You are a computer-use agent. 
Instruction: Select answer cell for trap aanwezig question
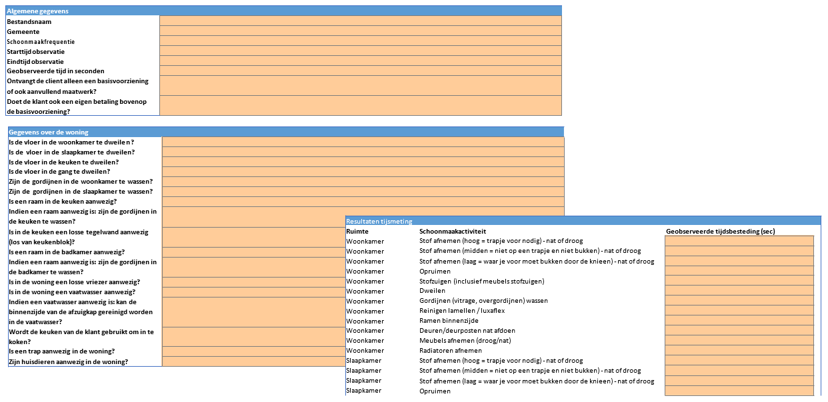253,351
